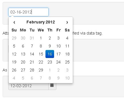Viewport: 124px width, 104px height.
Task: Focus the 02-16-2012 date input field
Action: click(x=28, y=12)
